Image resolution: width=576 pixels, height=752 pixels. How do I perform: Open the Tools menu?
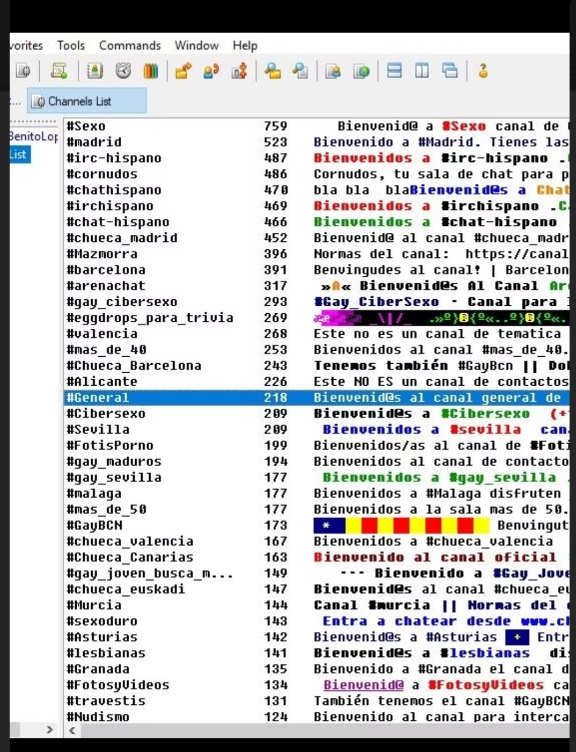(70, 46)
